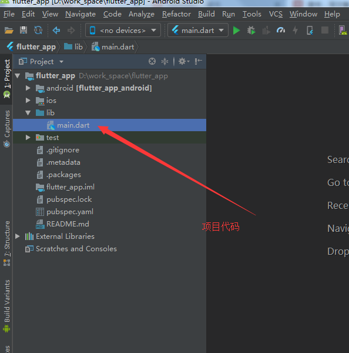This screenshot has height=353, width=349.
Task: Open the Refactor menu
Action: [x=176, y=14]
